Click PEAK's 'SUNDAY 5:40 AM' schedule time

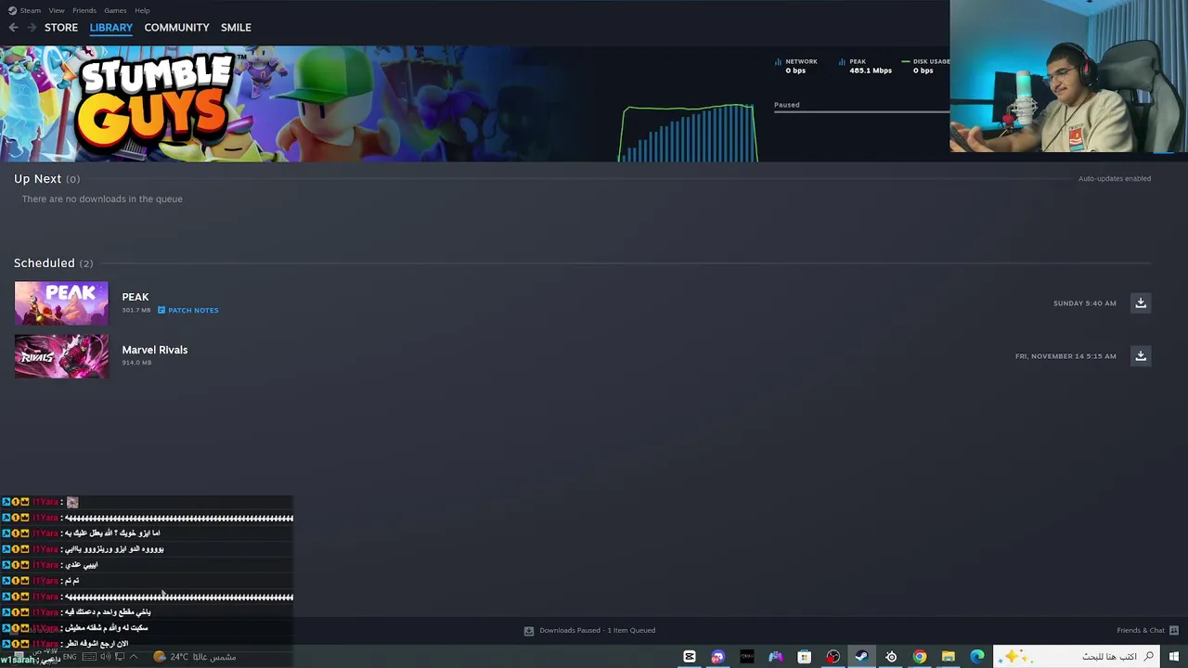1084,303
